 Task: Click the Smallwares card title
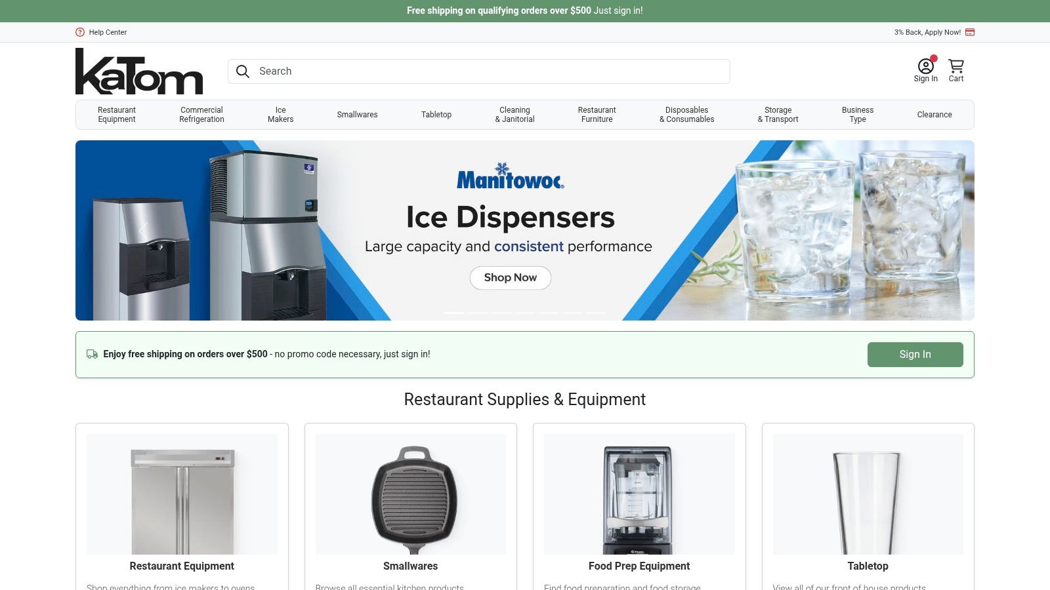click(x=411, y=566)
